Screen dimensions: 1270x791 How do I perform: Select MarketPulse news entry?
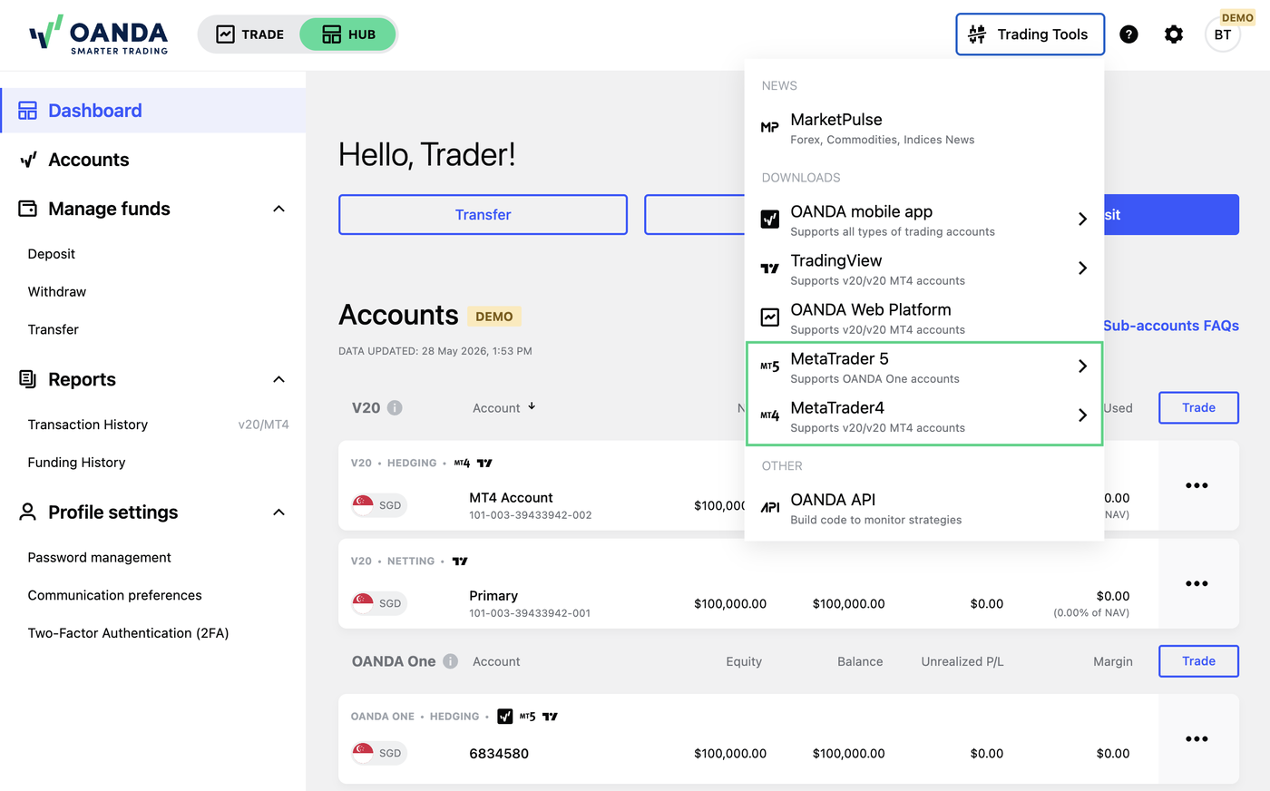pos(924,129)
